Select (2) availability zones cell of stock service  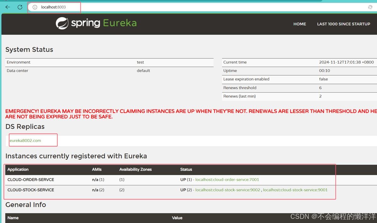click(x=122, y=190)
